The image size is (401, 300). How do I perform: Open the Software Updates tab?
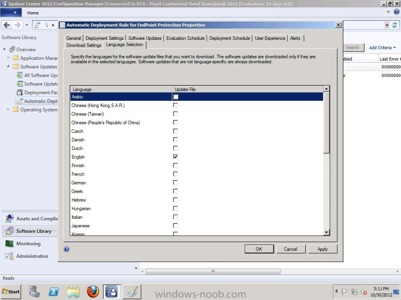click(x=145, y=38)
